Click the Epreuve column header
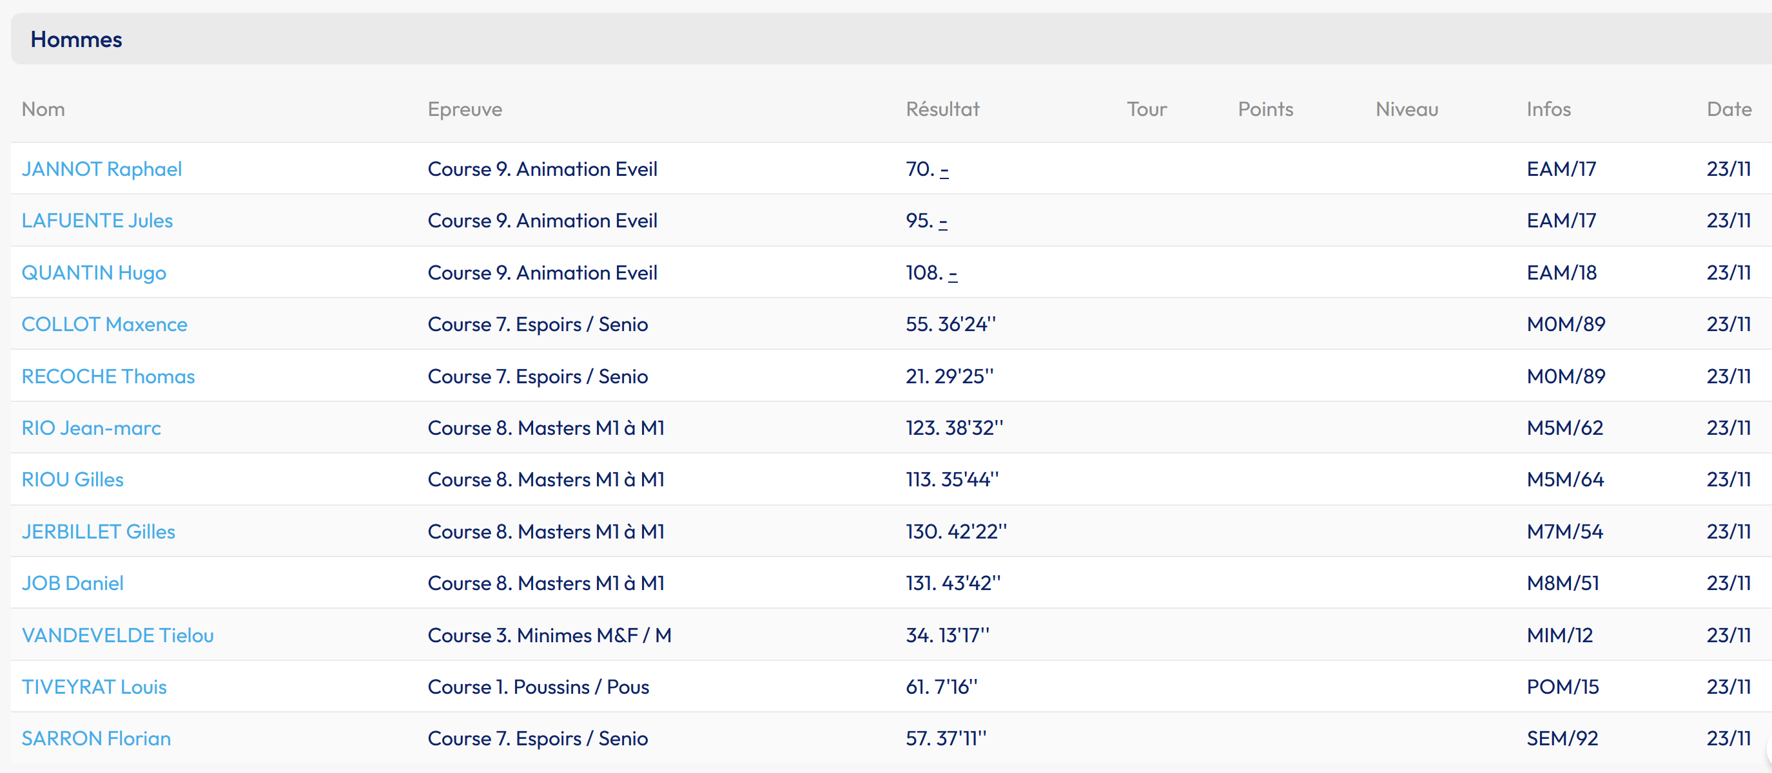This screenshot has width=1772, height=773. pyautogui.click(x=464, y=110)
